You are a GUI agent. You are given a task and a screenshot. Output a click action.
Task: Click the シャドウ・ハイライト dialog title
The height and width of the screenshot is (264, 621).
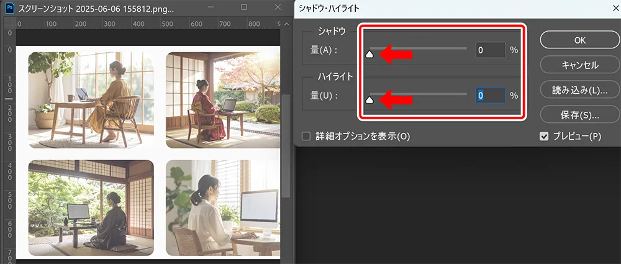coord(329,8)
